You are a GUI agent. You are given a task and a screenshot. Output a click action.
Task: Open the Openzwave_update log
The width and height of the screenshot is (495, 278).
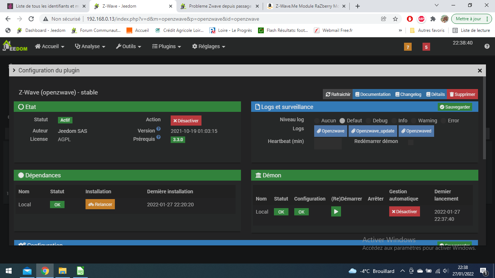[373, 131]
